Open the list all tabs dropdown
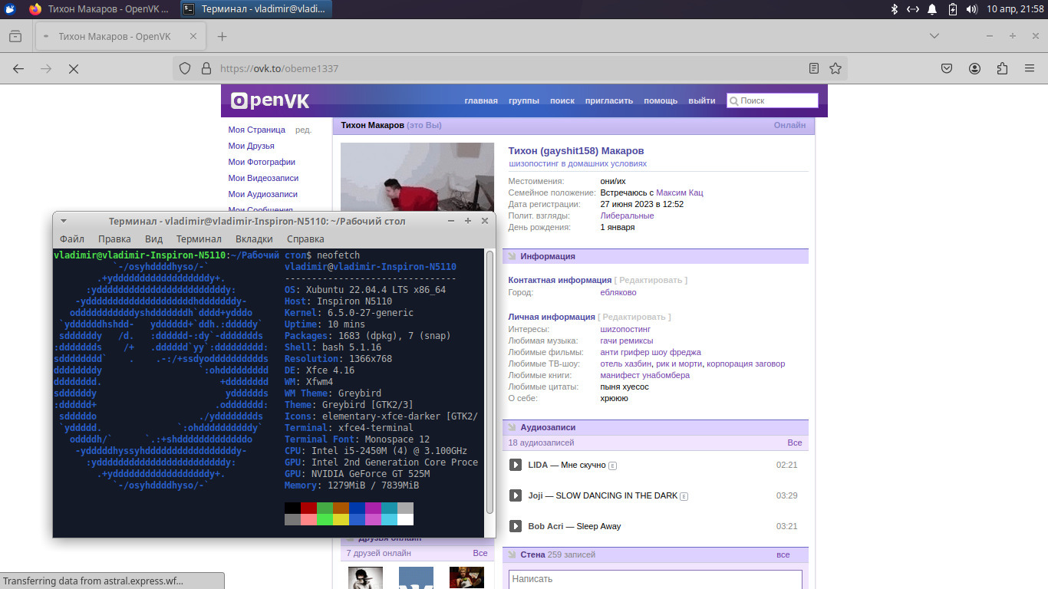This screenshot has height=589, width=1048. click(934, 36)
